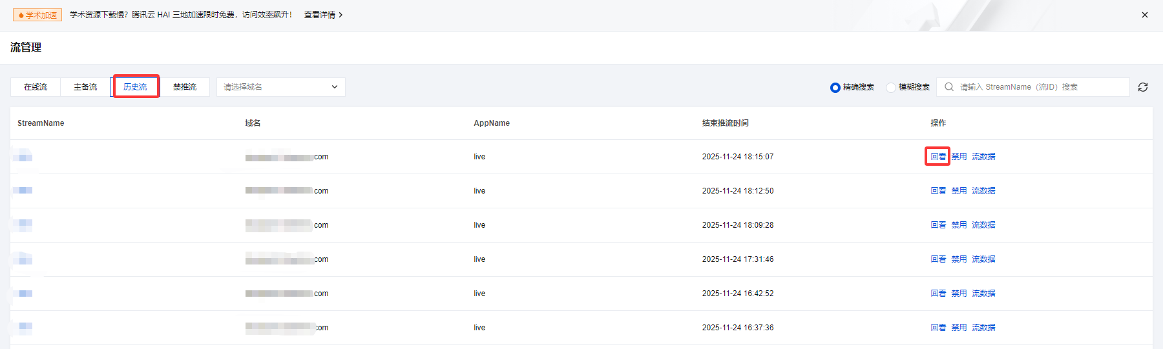Open 流数据 for stream ended 16:37:36
This screenshot has width=1163, height=349.
(x=983, y=328)
